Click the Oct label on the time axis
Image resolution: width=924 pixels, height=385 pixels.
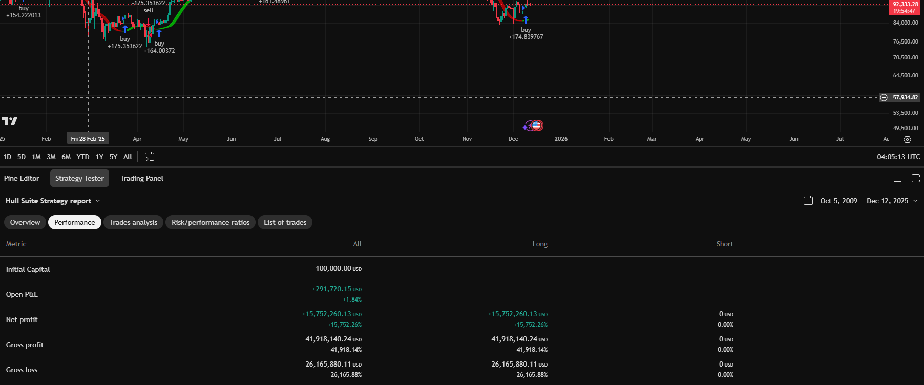coord(419,139)
